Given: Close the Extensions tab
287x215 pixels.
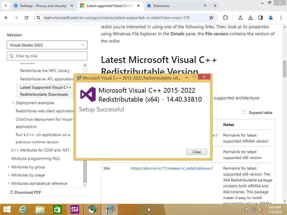Looking at the screenshot, I should coord(205,6).
